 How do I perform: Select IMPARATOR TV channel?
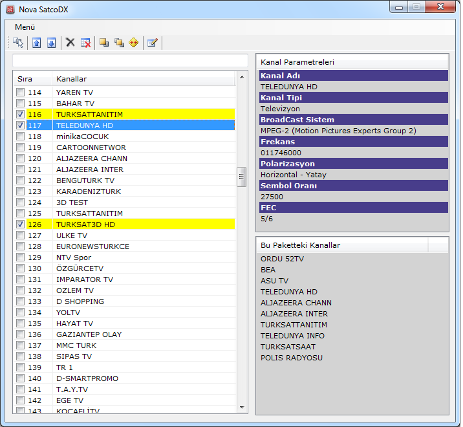(x=124, y=279)
